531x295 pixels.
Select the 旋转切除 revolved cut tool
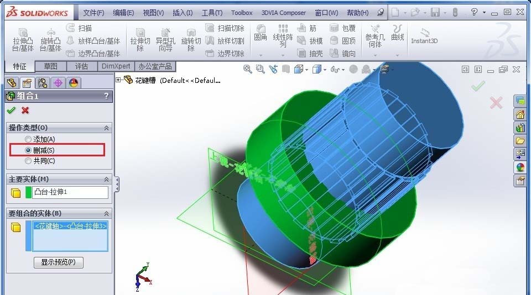191,40
